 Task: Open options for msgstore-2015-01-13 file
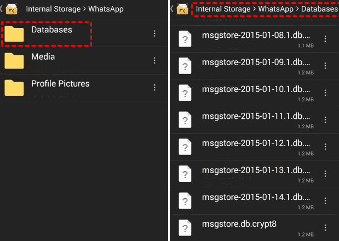click(326, 173)
